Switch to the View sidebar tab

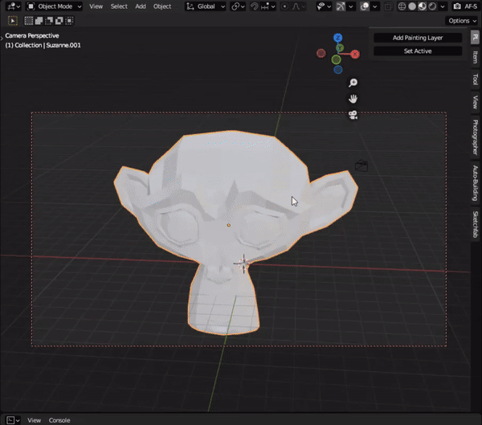click(x=476, y=102)
